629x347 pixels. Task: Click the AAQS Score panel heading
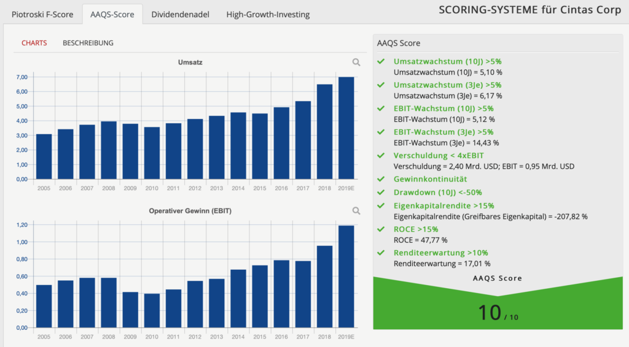tap(398, 44)
